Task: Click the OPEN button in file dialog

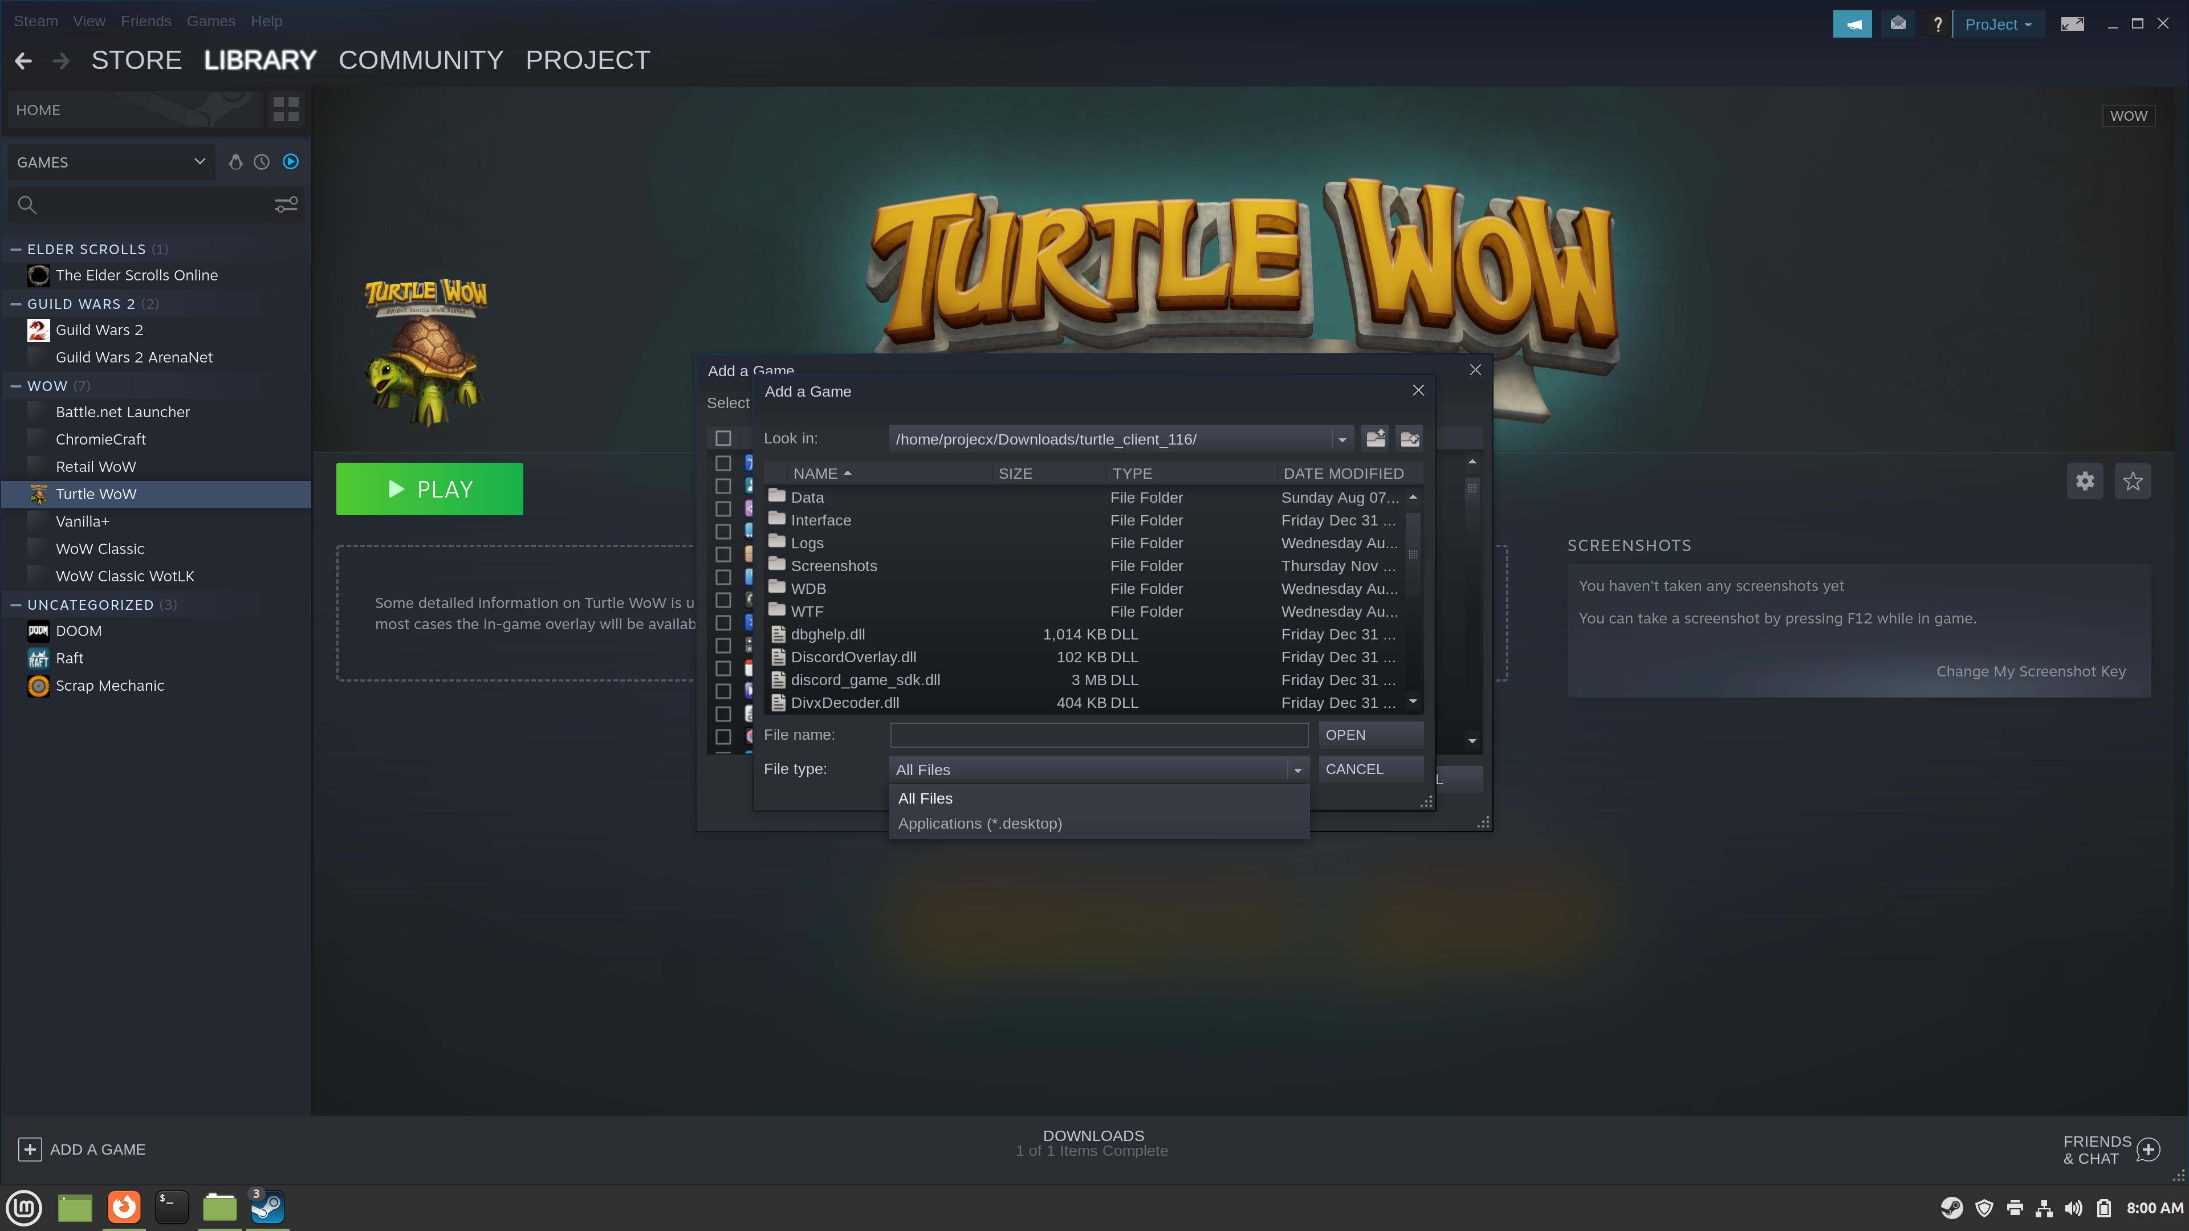Action: [x=1370, y=735]
